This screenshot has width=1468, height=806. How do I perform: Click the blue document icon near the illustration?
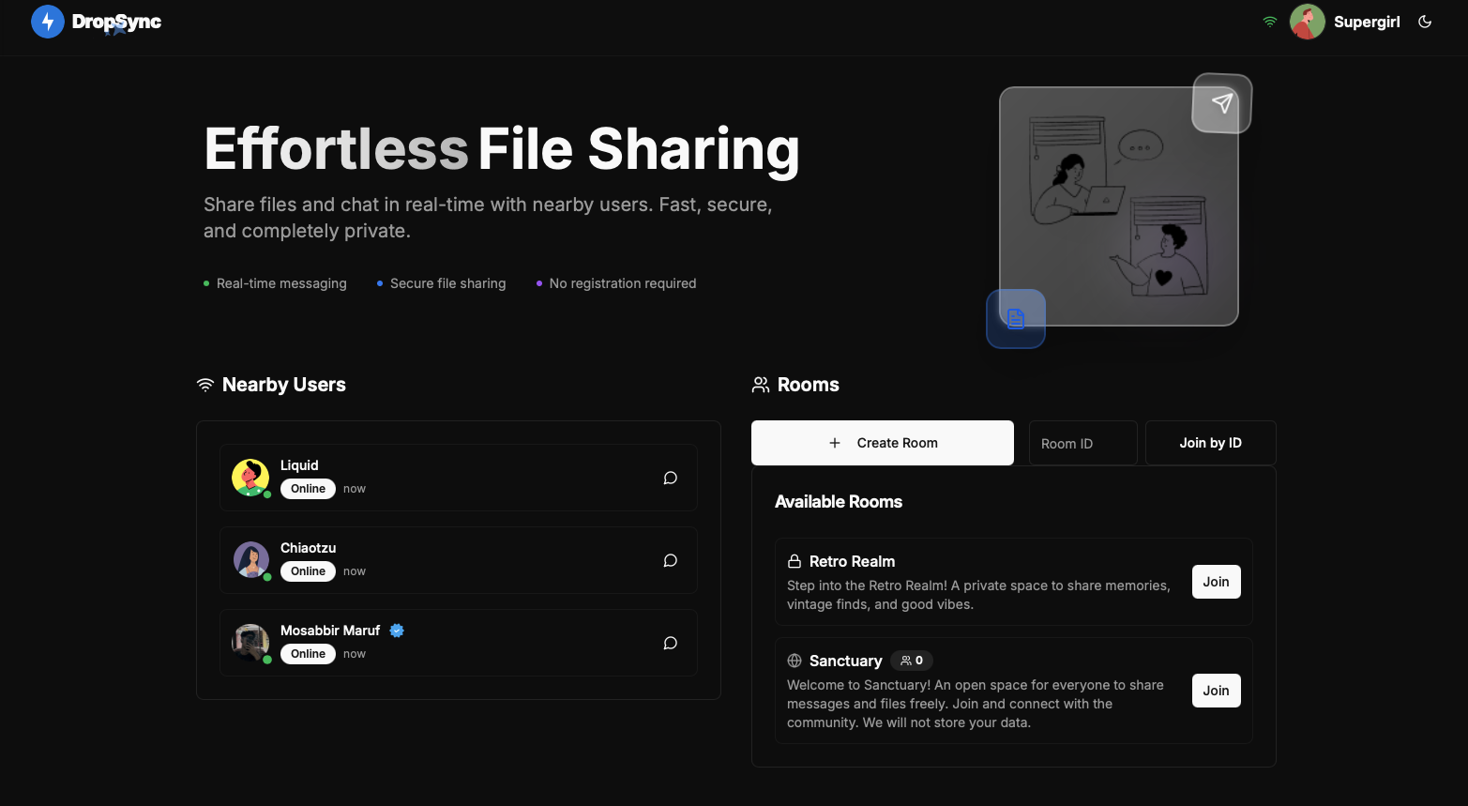tap(1016, 318)
